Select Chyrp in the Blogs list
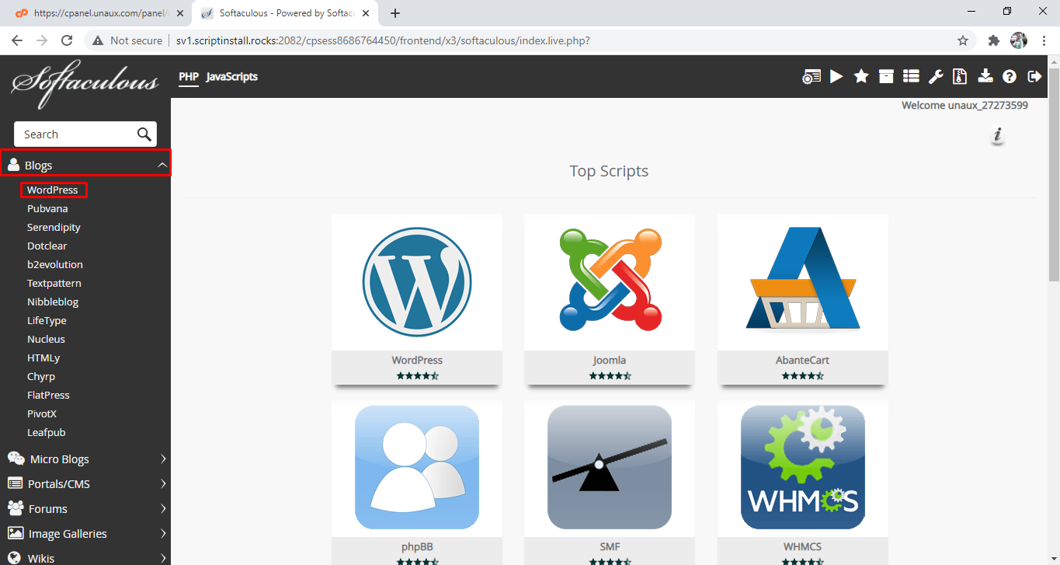Viewport: 1060px width, 565px height. tap(41, 376)
